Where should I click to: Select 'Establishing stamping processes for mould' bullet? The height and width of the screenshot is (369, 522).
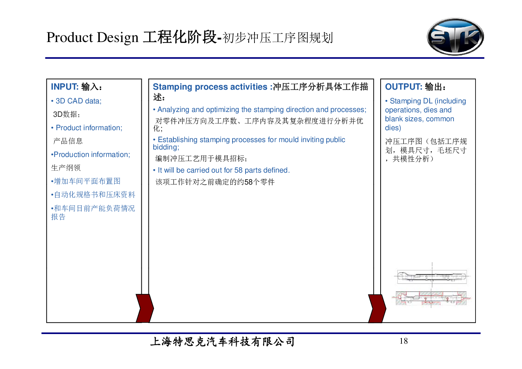249,143
